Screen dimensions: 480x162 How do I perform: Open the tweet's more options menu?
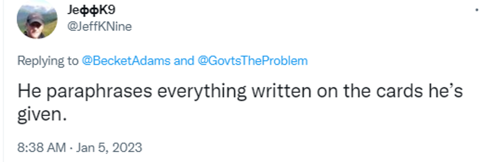click(477, 10)
